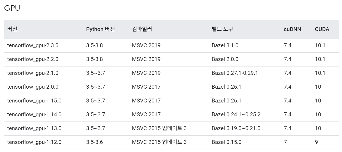This screenshot has height=152, width=342.
Task: Click the tensorflow_gpu-2.1.0 version text
Action: 33,73
